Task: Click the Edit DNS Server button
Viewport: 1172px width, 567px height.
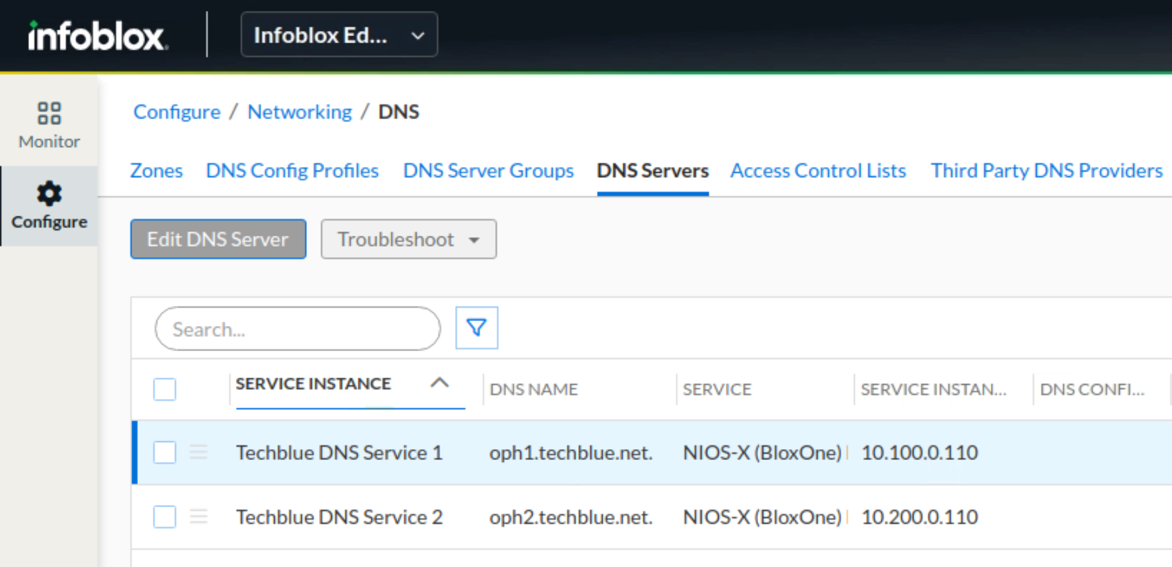Action: (218, 239)
